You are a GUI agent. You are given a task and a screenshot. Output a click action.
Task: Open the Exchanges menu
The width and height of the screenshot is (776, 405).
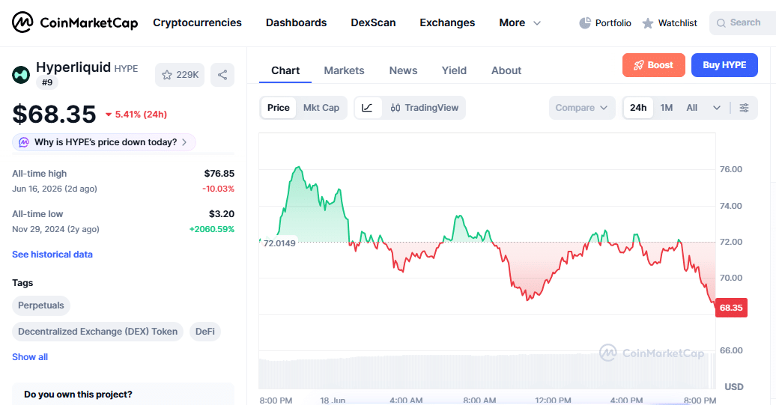coord(447,22)
